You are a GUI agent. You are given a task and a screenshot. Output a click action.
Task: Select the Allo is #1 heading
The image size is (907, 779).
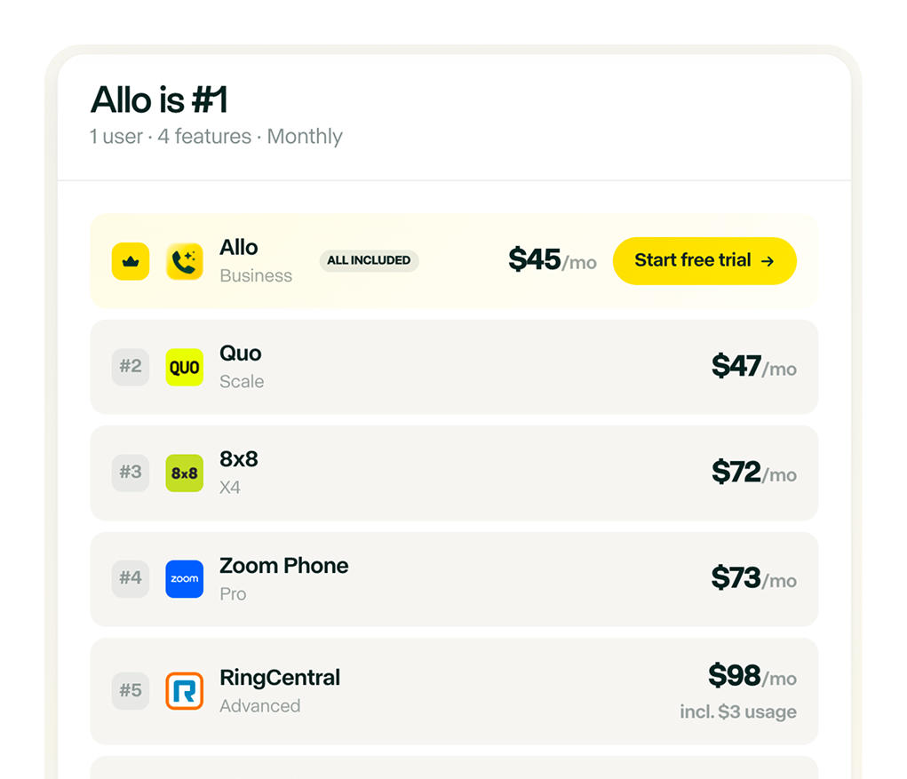(158, 99)
